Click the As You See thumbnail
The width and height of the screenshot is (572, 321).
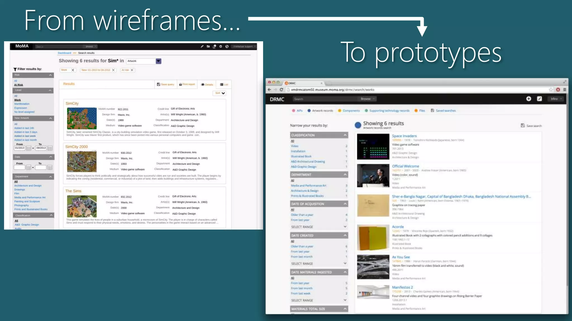coord(373,267)
